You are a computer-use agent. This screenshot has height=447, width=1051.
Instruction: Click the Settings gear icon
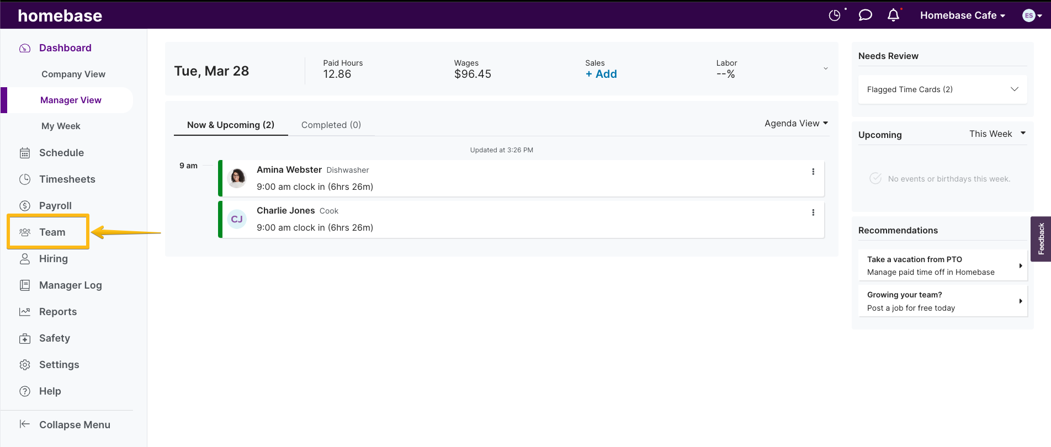pyautogui.click(x=25, y=365)
